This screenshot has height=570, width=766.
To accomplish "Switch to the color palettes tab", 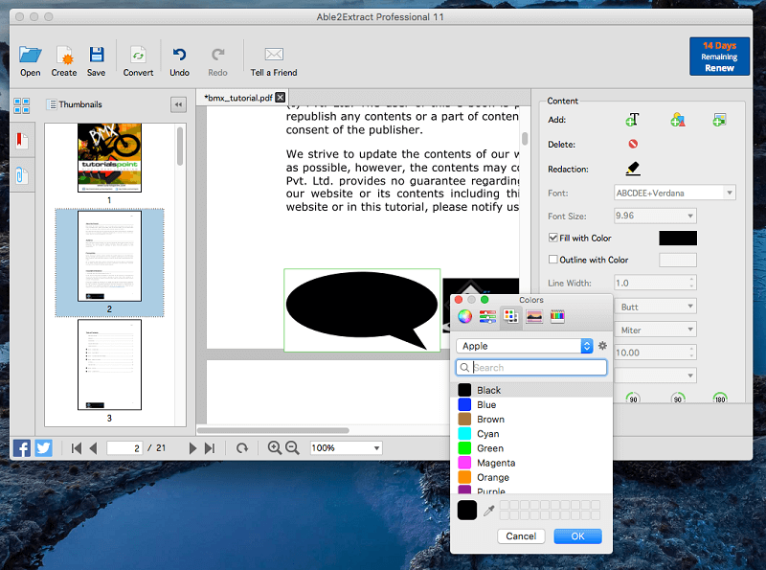I will click(511, 317).
